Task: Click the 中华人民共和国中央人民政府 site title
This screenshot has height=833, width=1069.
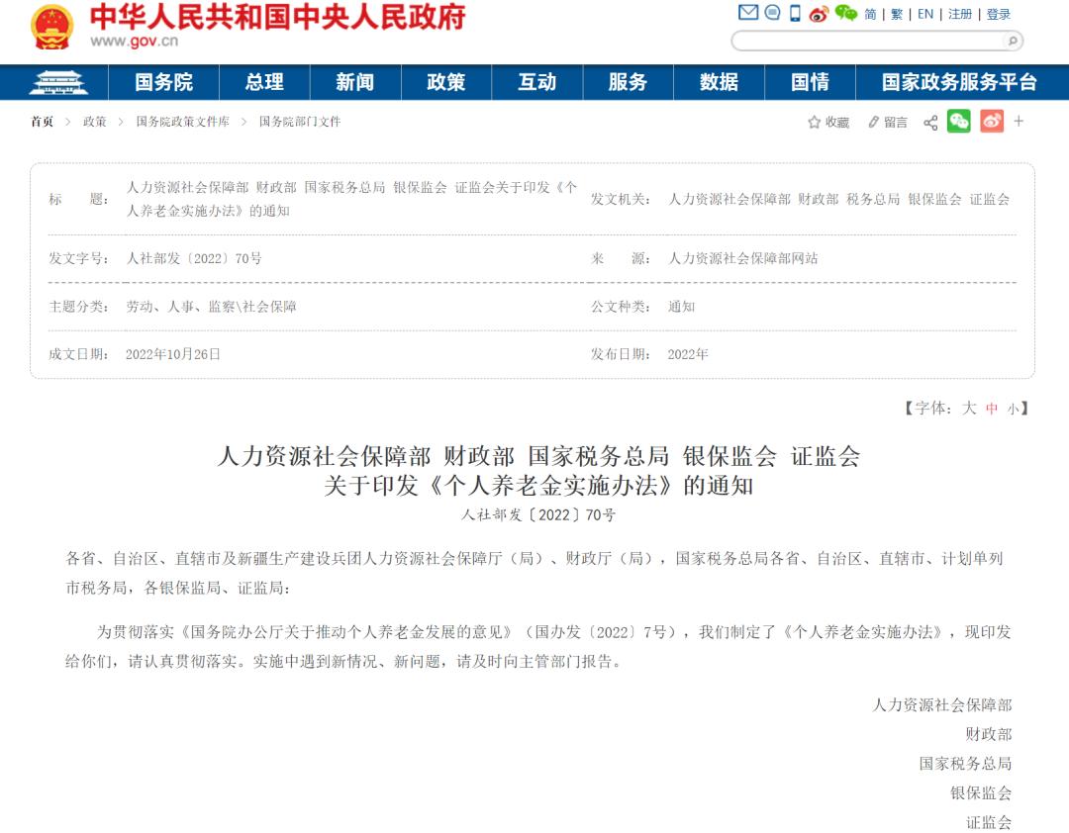Action: pos(277,17)
